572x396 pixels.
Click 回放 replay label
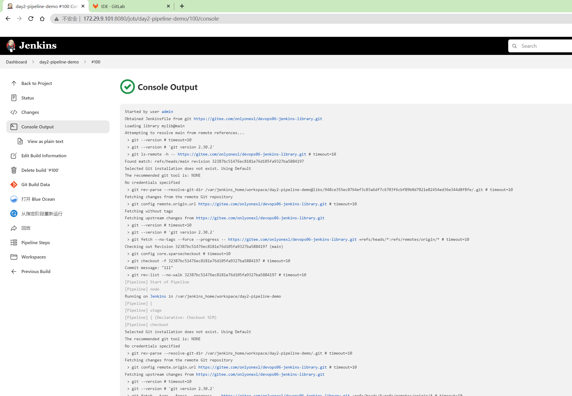(x=26, y=228)
